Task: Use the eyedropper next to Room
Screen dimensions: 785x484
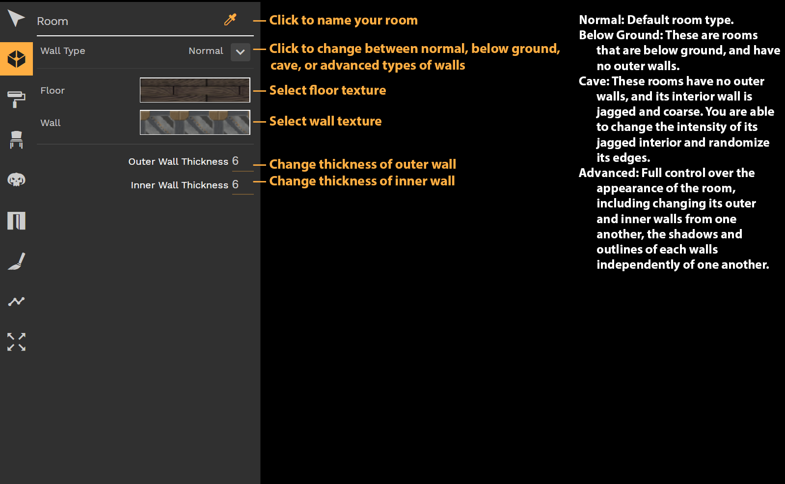Action: pyautogui.click(x=230, y=20)
